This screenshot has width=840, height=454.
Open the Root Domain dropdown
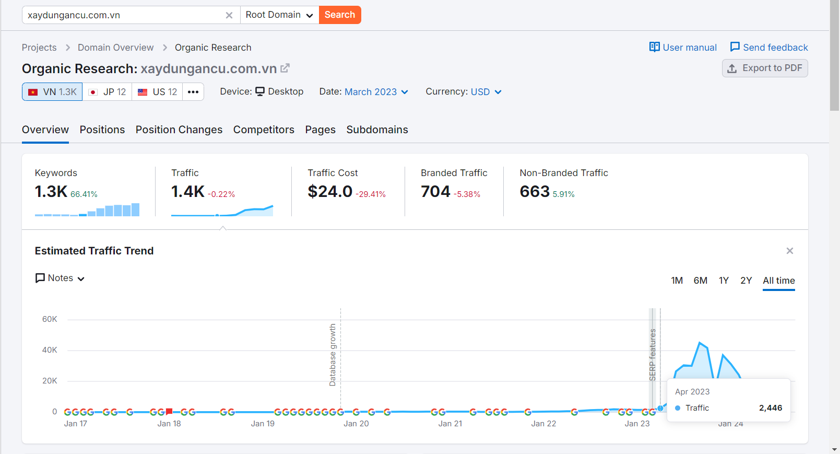pos(279,15)
